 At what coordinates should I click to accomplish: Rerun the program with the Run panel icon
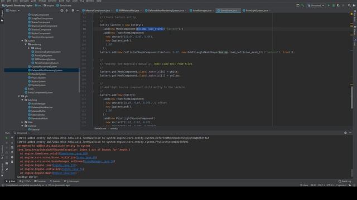pyautogui.click(x=7, y=138)
